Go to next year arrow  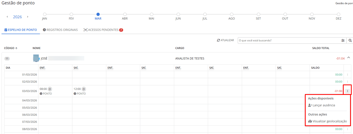28,17
